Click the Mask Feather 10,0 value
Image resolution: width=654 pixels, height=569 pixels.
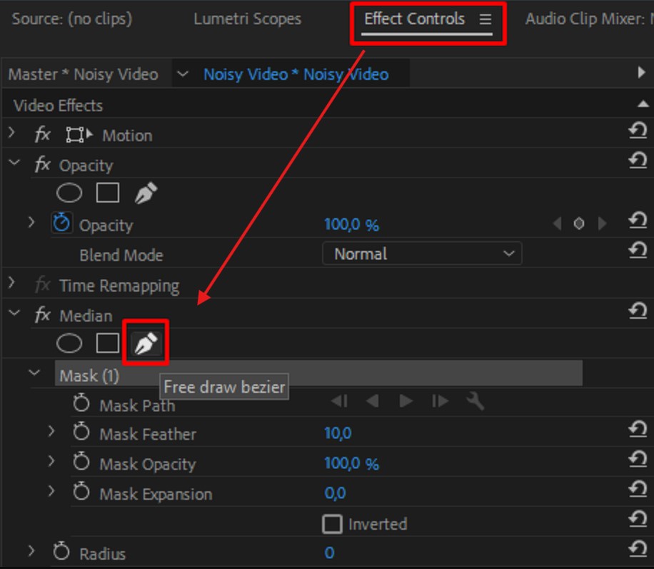(338, 434)
